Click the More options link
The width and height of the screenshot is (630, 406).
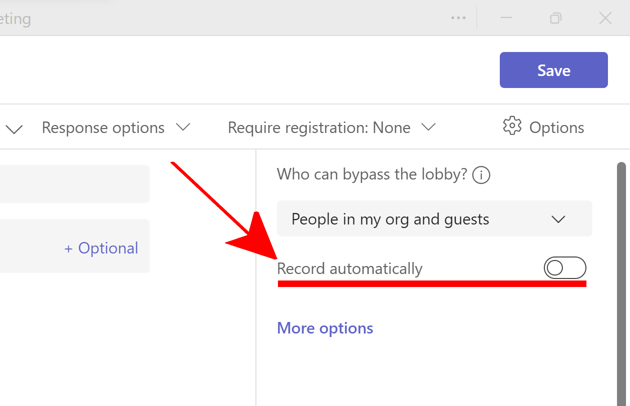325,328
